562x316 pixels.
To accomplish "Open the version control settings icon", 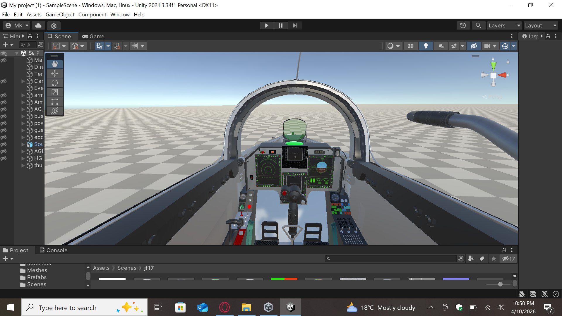I will 54,26.
